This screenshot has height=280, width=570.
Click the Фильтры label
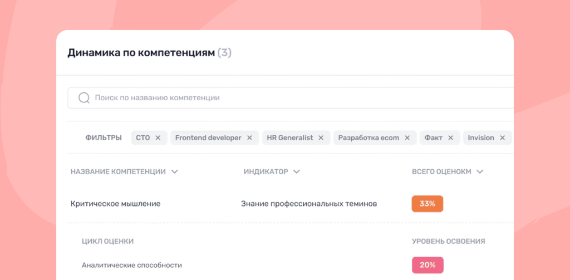click(x=104, y=138)
